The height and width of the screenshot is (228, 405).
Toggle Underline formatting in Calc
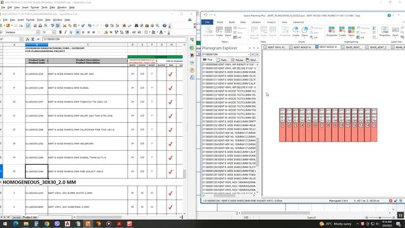coord(71,32)
